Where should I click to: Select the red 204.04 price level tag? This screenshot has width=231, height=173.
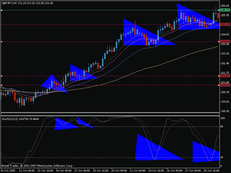click(x=225, y=41)
